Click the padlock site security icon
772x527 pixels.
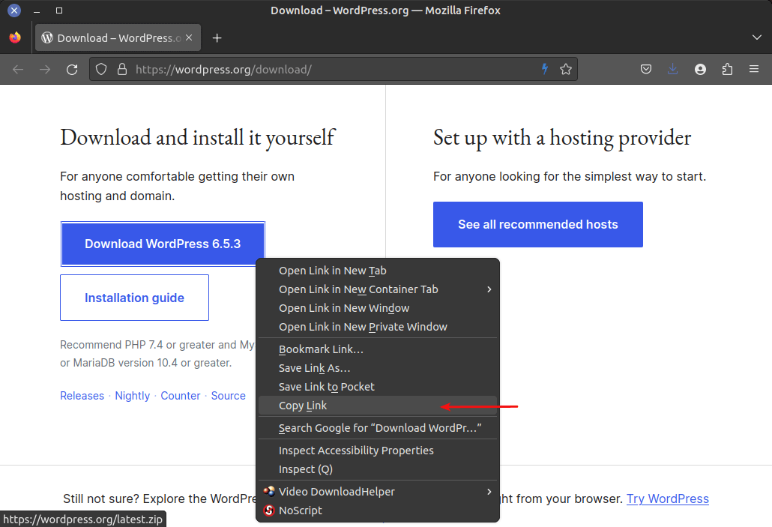coord(121,70)
